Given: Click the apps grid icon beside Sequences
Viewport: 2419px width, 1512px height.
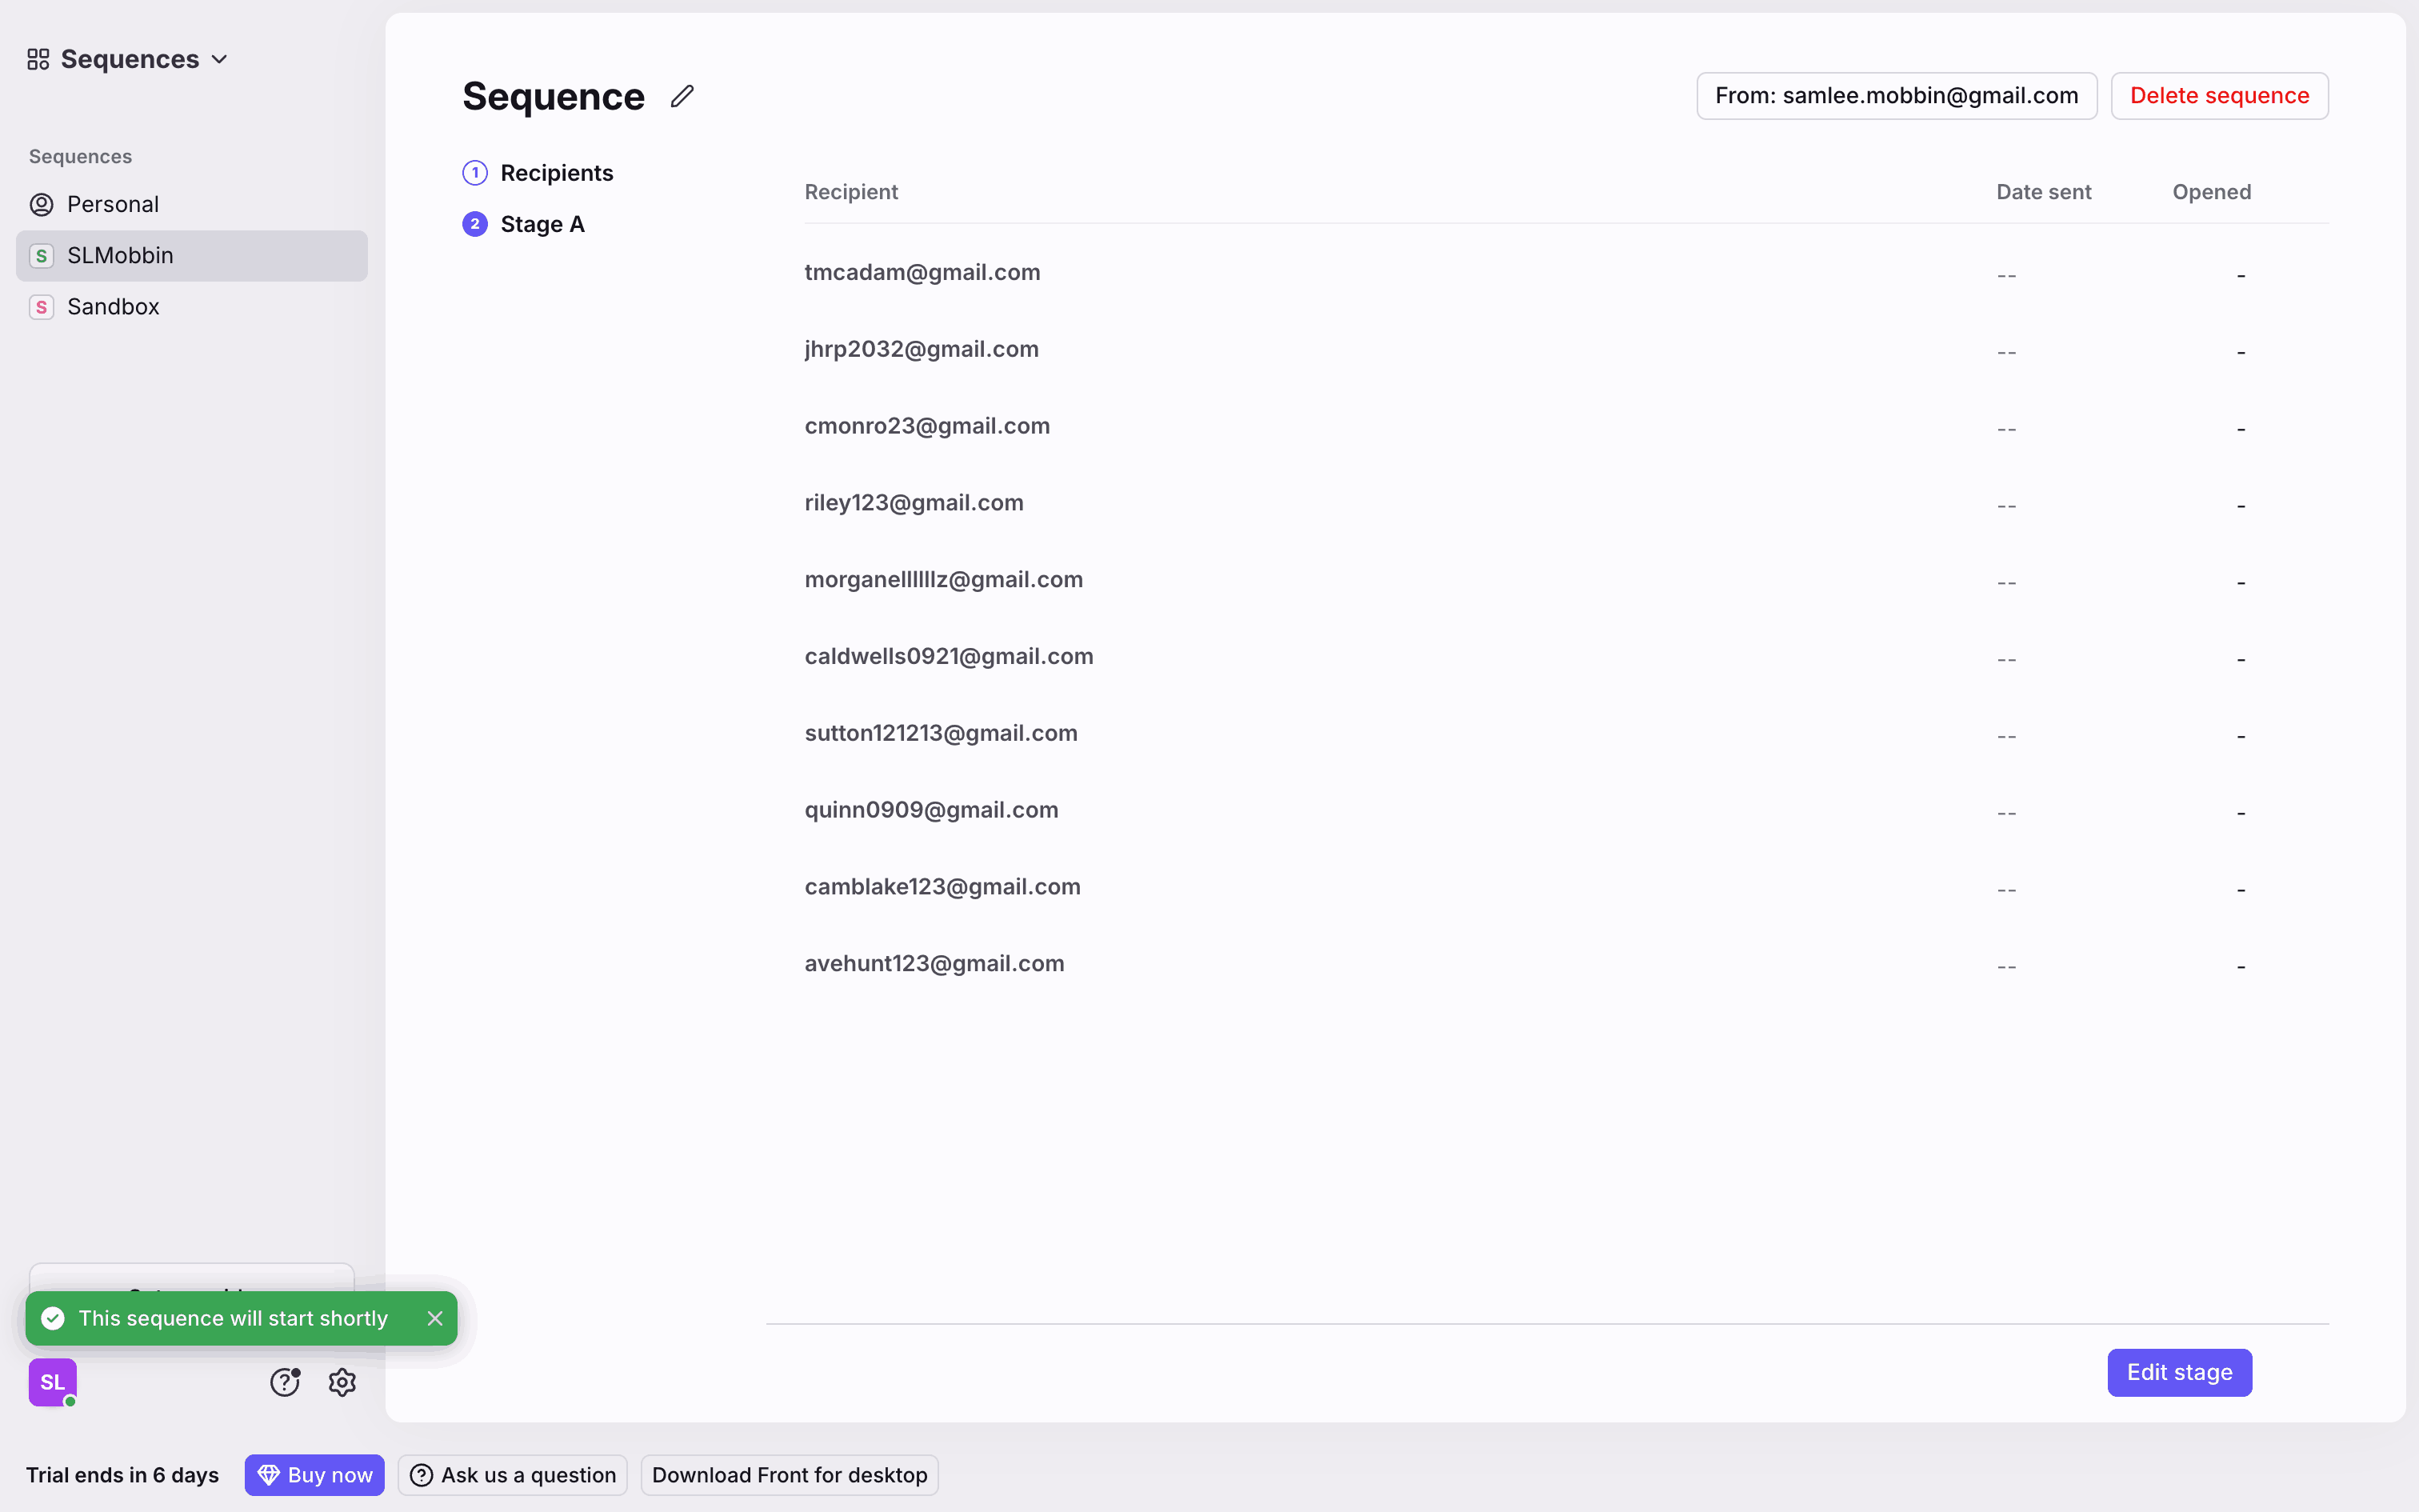Looking at the screenshot, I should (38, 60).
